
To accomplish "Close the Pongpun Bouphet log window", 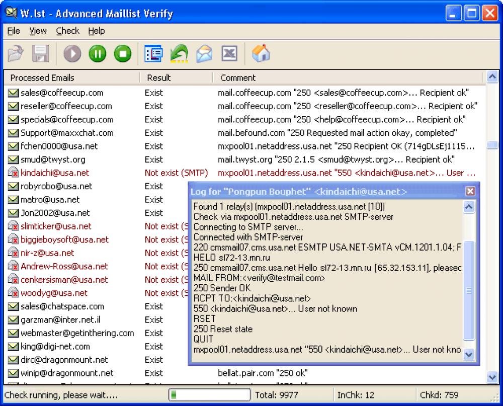I will click(x=470, y=191).
